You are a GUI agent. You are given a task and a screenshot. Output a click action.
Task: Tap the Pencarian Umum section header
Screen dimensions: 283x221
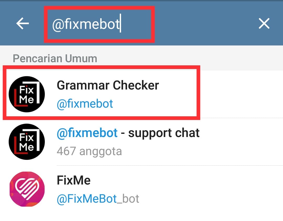tap(55, 58)
